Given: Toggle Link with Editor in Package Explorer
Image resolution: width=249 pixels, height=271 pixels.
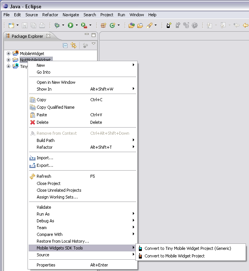Looking at the screenshot, I should pyautogui.click(x=74, y=45).
